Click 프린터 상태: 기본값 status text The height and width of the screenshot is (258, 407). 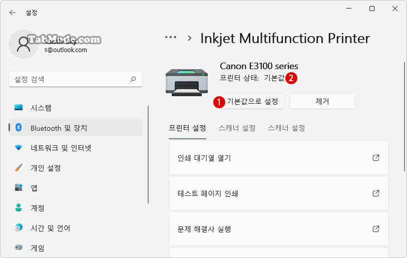[x=252, y=78]
